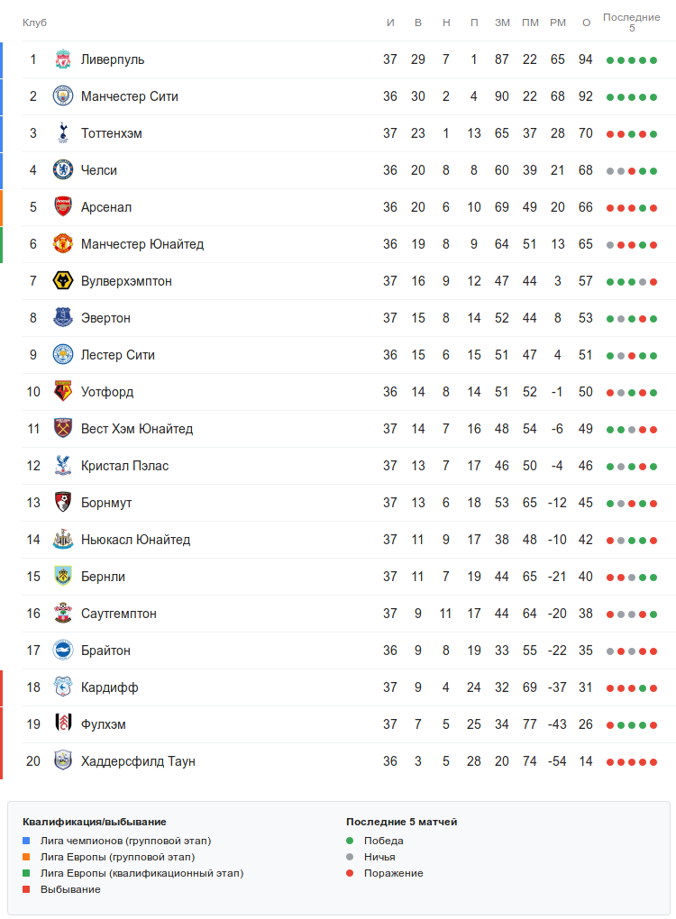Click the О points column header
The width and height of the screenshot is (676, 919).
click(x=586, y=23)
